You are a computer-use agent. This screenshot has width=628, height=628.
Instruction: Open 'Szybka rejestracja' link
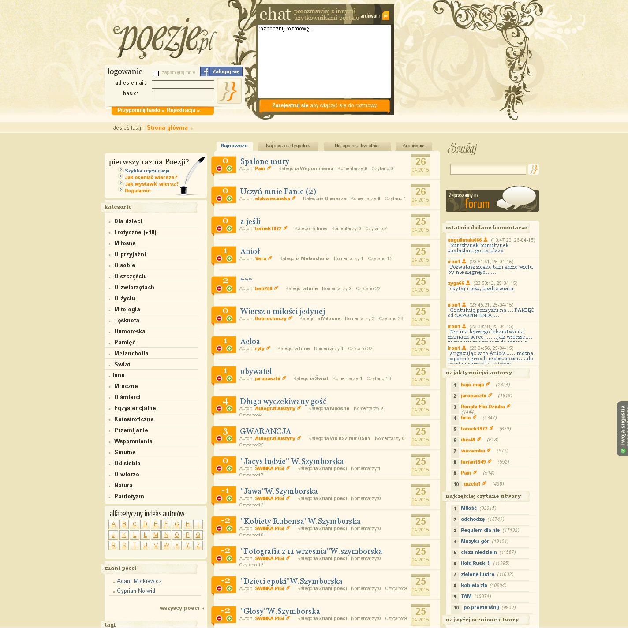pyautogui.click(x=147, y=171)
